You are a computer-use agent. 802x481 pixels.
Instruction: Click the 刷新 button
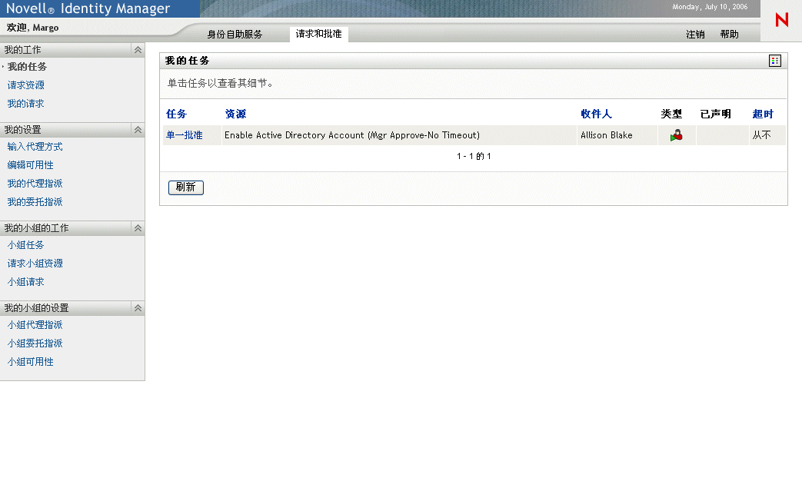(x=185, y=187)
